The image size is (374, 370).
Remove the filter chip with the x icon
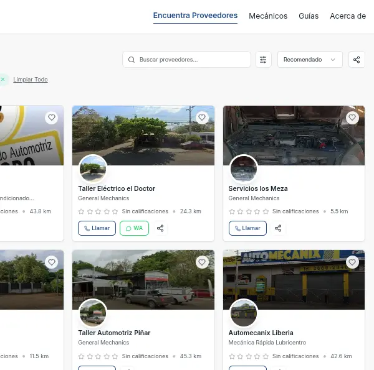pyautogui.click(x=3, y=79)
